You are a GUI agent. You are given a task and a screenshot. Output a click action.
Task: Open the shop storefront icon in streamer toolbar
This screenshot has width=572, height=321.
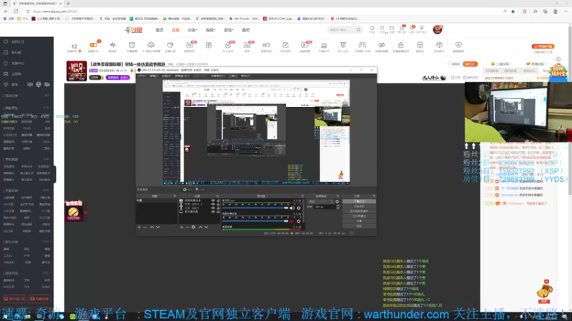[x=420, y=45]
